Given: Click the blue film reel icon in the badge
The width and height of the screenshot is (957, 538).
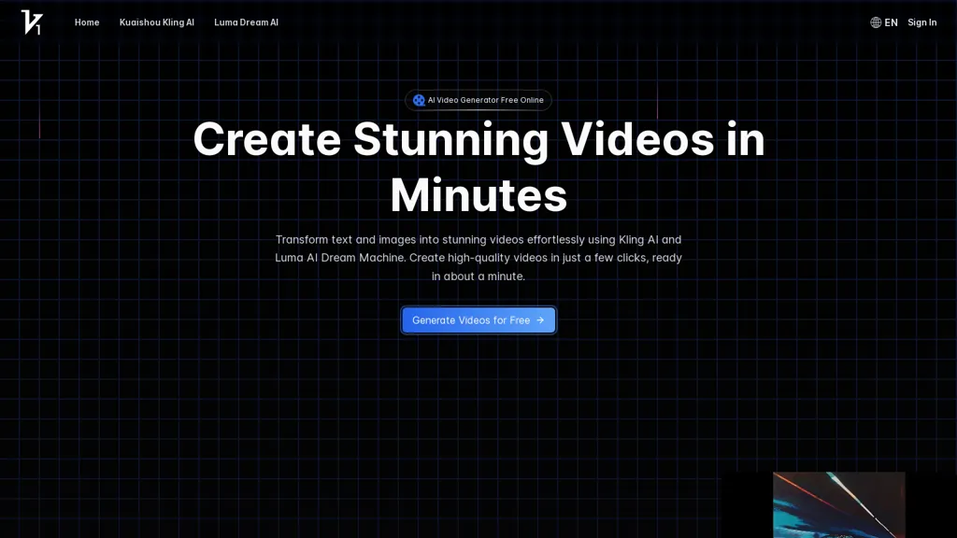Looking at the screenshot, I should [419, 100].
